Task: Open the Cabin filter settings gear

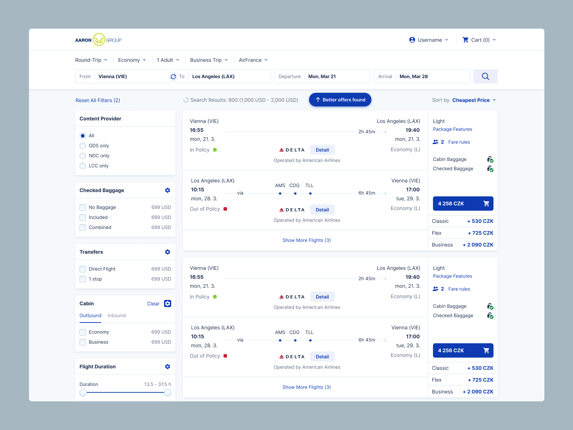Action: click(x=167, y=304)
